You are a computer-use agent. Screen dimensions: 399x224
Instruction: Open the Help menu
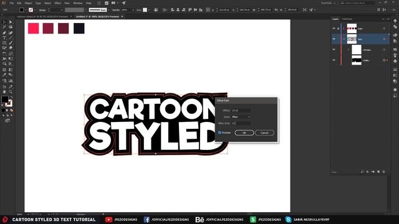pos(89,3)
